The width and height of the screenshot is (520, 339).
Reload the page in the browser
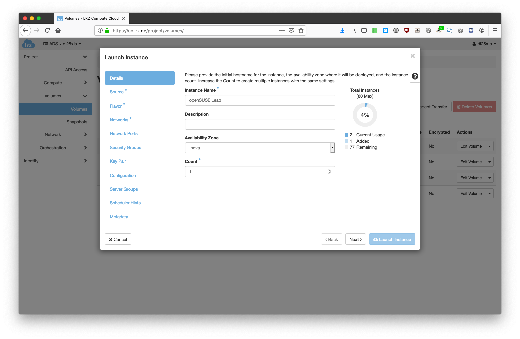click(x=47, y=30)
